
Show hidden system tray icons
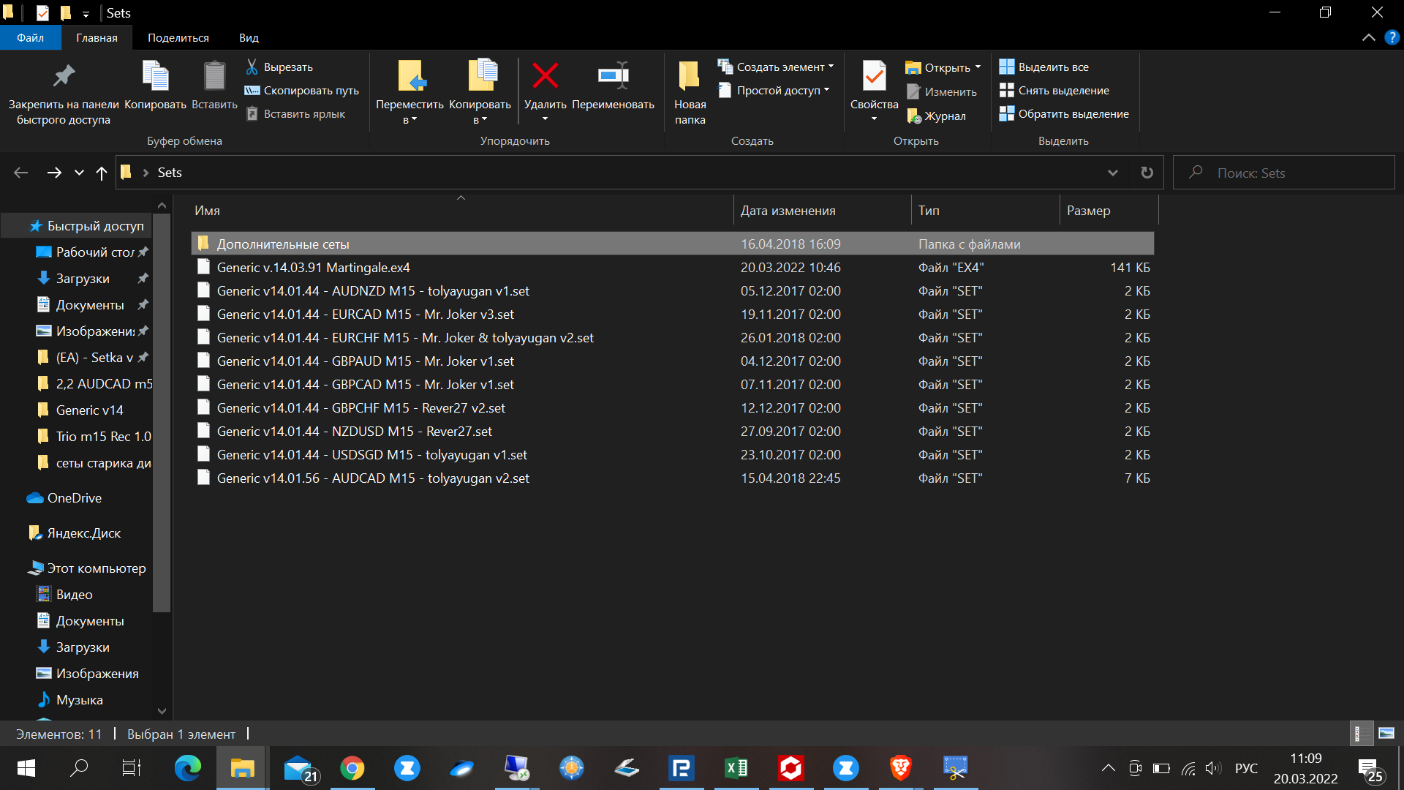[x=1109, y=768]
